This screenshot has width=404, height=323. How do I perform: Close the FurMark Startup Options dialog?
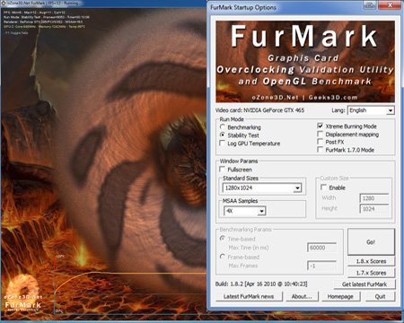(x=390, y=5)
